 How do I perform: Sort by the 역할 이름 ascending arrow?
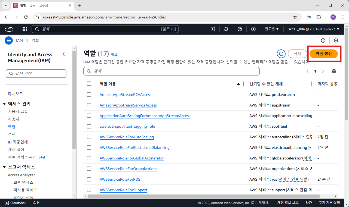pyautogui.click(x=238, y=84)
